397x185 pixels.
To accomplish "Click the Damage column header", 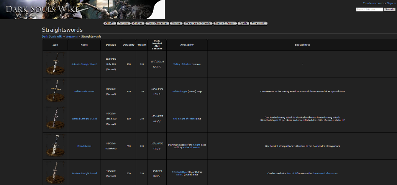I will 111,45.
